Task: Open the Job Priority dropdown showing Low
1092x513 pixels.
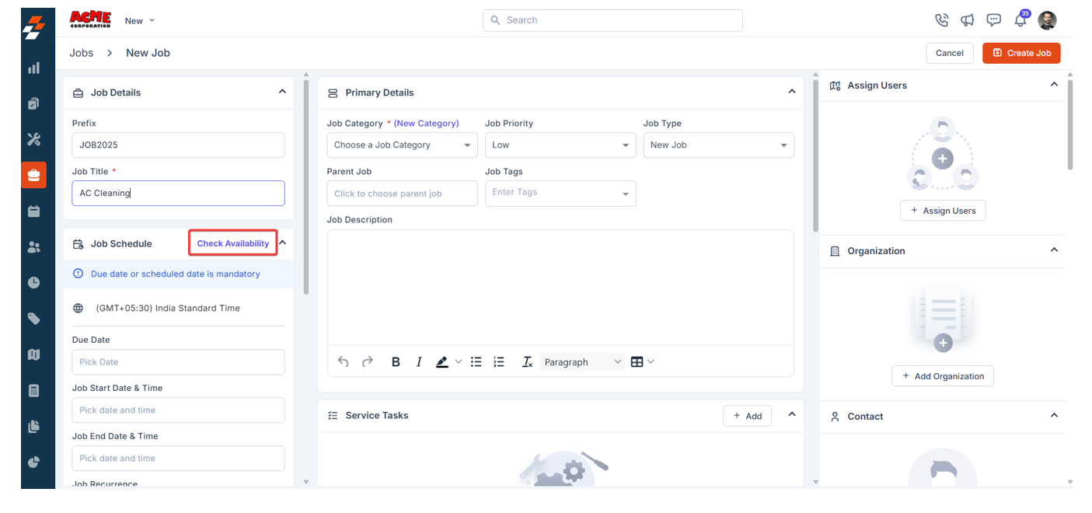Action: 560,145
